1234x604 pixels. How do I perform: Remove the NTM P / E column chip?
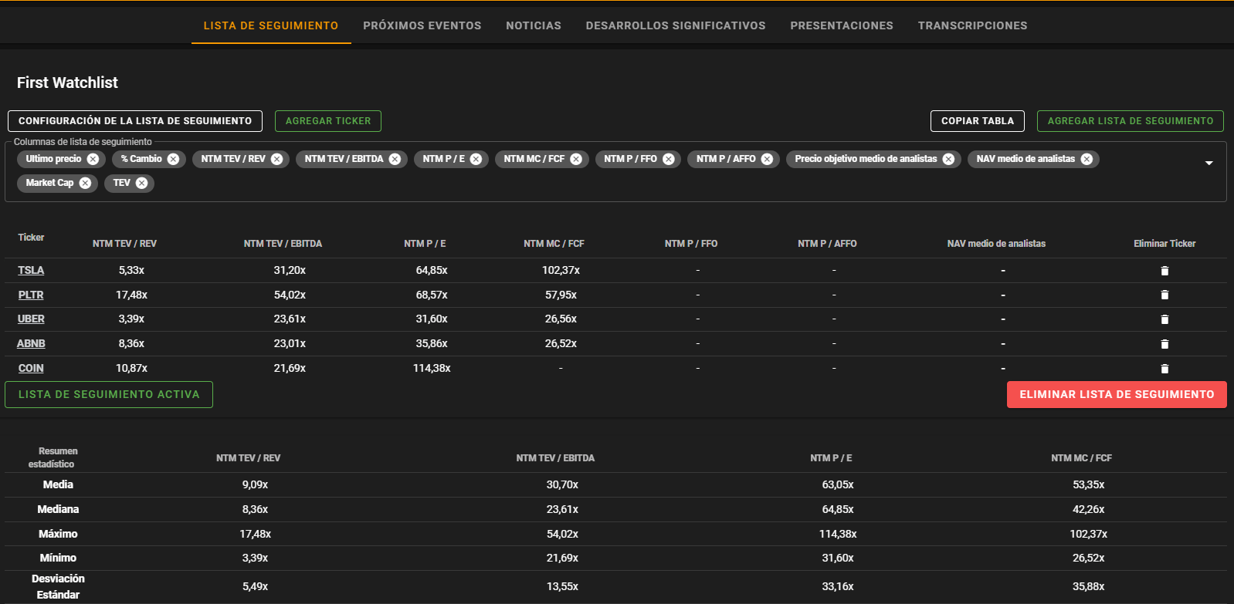click(x=476, y=159)
